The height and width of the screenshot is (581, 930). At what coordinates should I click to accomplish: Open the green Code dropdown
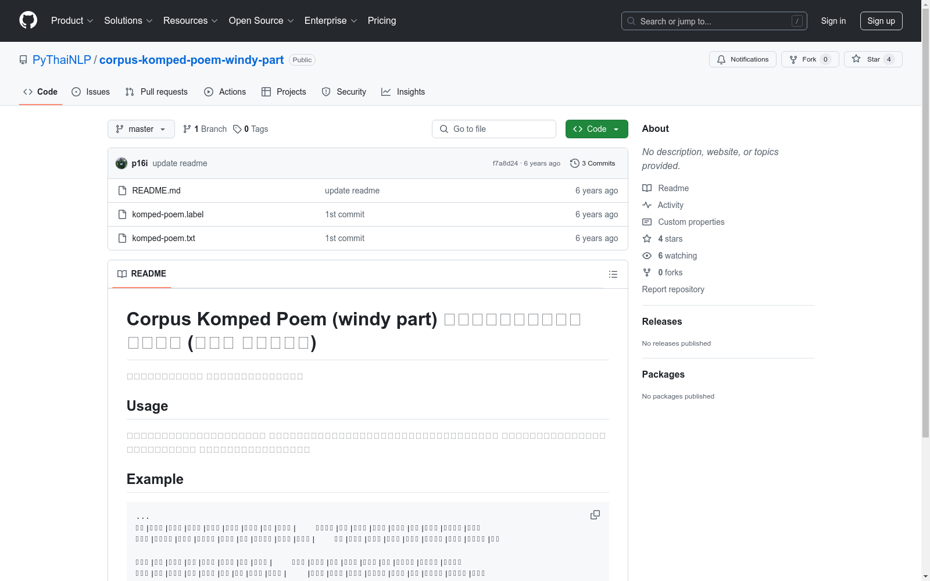(x=597, y=129)
